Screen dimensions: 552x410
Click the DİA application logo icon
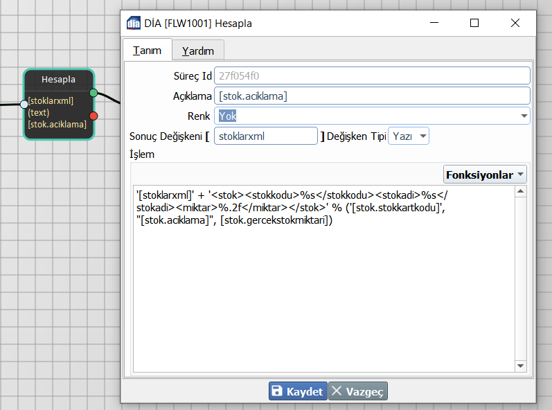coord(134,24)
